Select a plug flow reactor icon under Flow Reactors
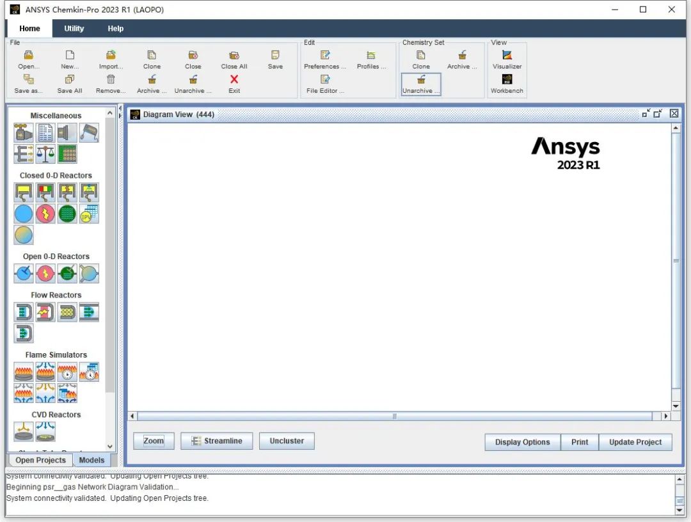 point(23,312)
